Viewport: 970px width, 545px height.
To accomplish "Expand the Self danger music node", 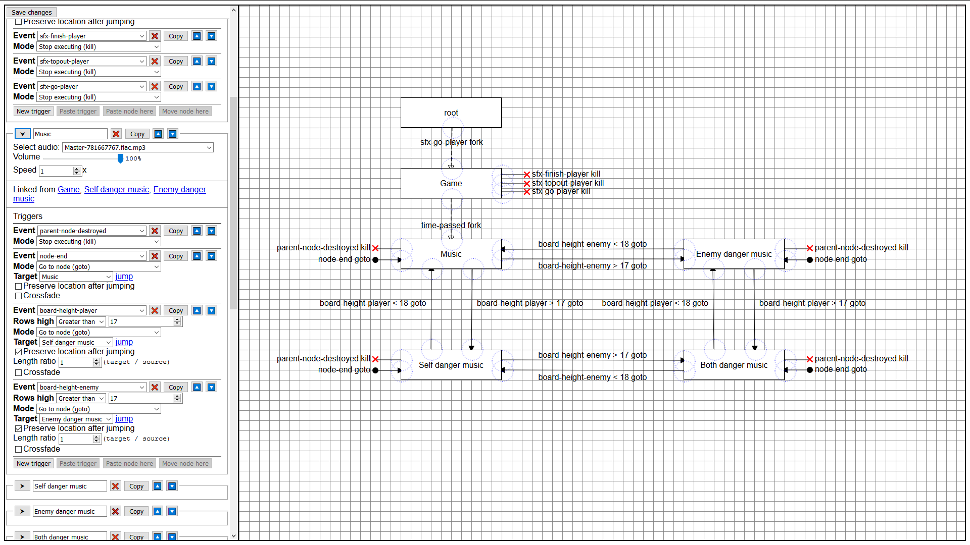I will (x=22, y=486).
